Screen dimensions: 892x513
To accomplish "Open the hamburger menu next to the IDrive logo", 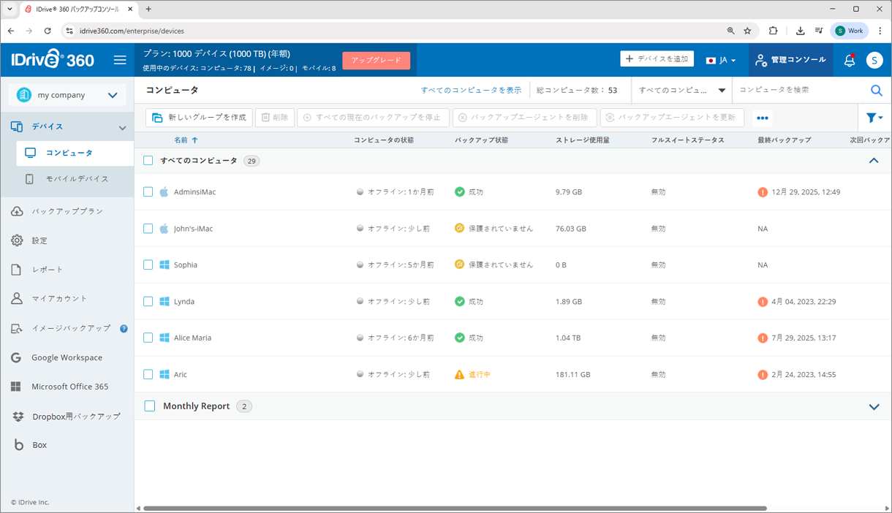I will (x=120, y=60).
